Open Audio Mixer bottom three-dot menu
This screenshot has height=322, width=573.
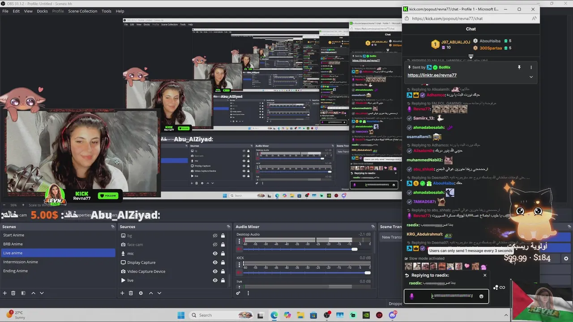point(248,293)
